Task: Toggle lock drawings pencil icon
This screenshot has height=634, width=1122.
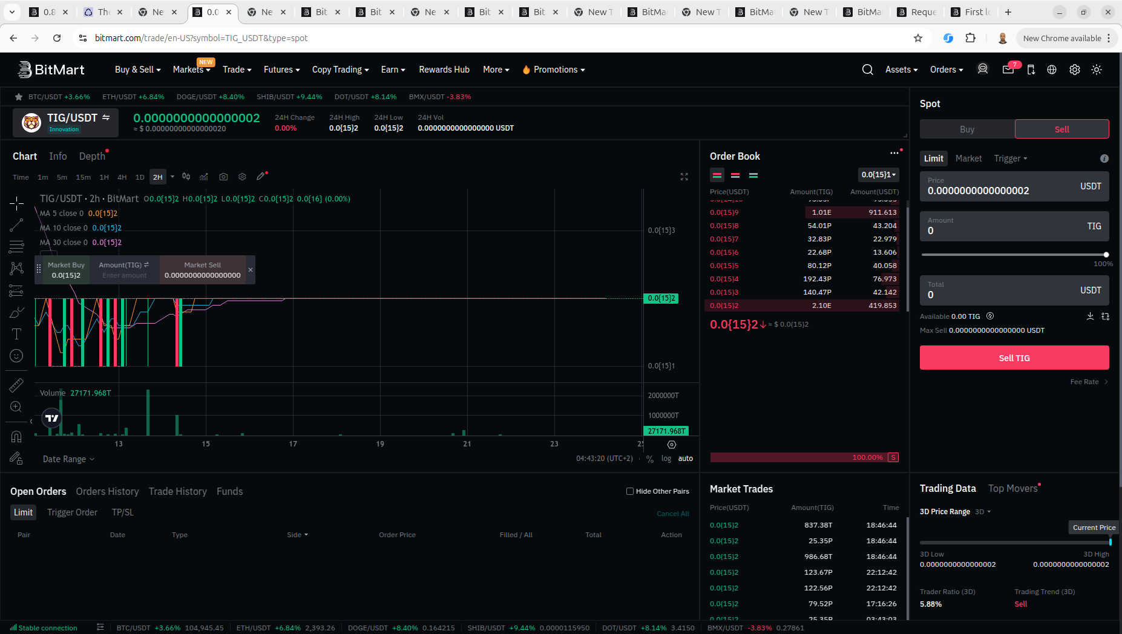Action: pyautogui.click(x=16, y=458)
